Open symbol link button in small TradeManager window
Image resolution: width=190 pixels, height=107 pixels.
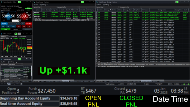pyautogui.click(x=19, y=59)
